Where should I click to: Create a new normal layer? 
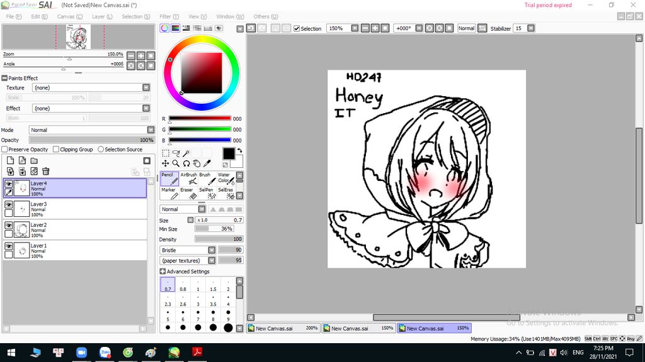[x=11, y=160]
